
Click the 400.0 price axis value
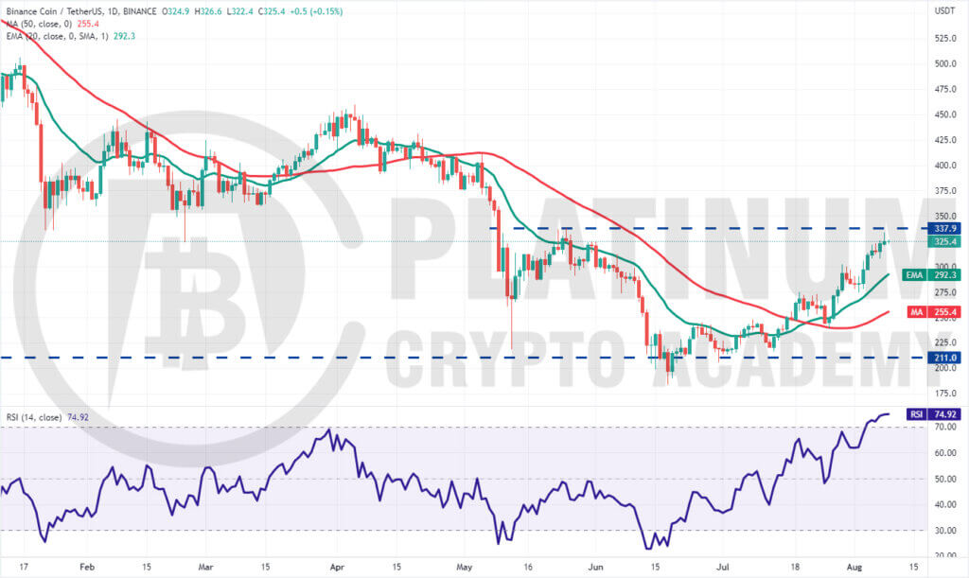tap(945, 166)
